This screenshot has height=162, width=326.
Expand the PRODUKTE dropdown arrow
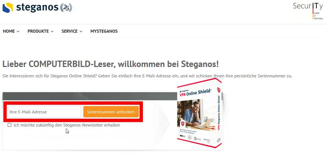pyautogui.click(x=52, y=31)
